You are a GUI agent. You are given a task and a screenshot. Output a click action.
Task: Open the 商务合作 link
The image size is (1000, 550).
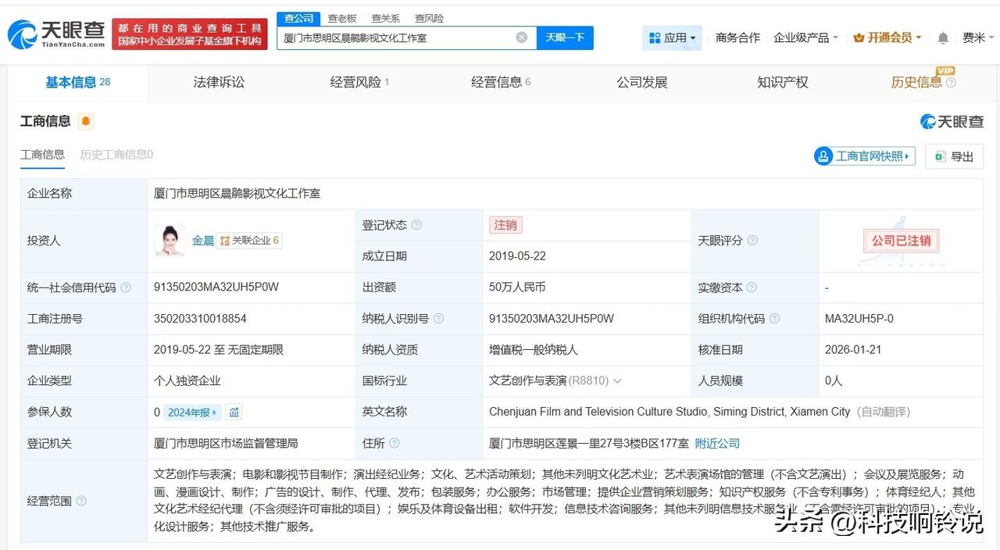[737, 37]
